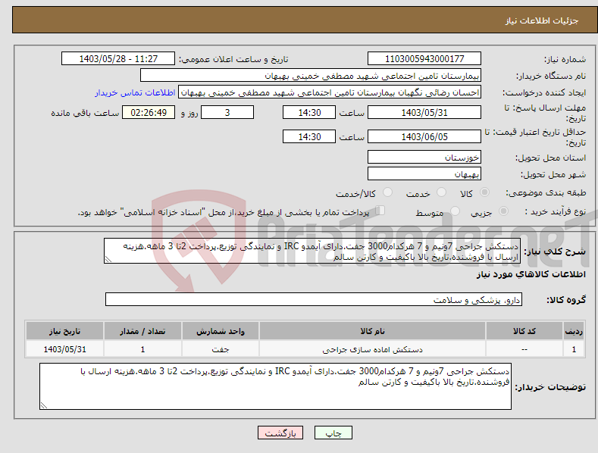This screenshot has height=453, width=598.
Task: Click the کد کالا column header
Action: [x=524, y=331]
